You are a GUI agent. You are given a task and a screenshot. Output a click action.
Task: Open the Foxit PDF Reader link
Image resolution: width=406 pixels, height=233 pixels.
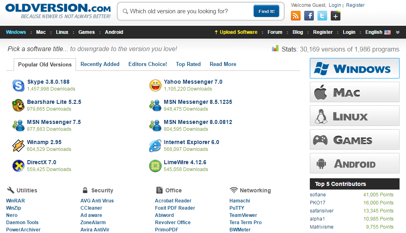point(175,208)
